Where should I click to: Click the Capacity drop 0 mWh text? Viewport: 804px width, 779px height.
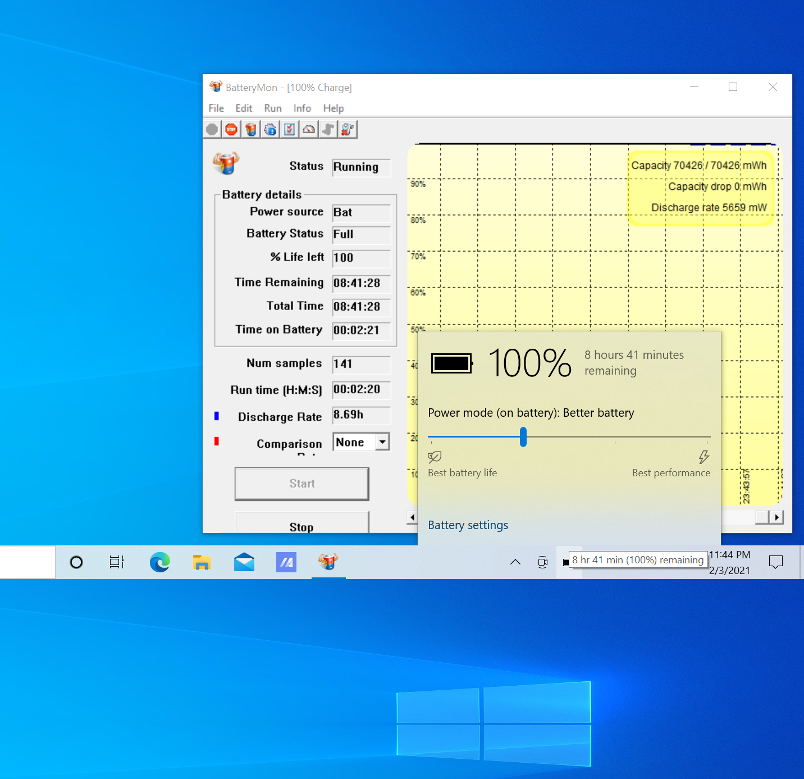(717, 186)
